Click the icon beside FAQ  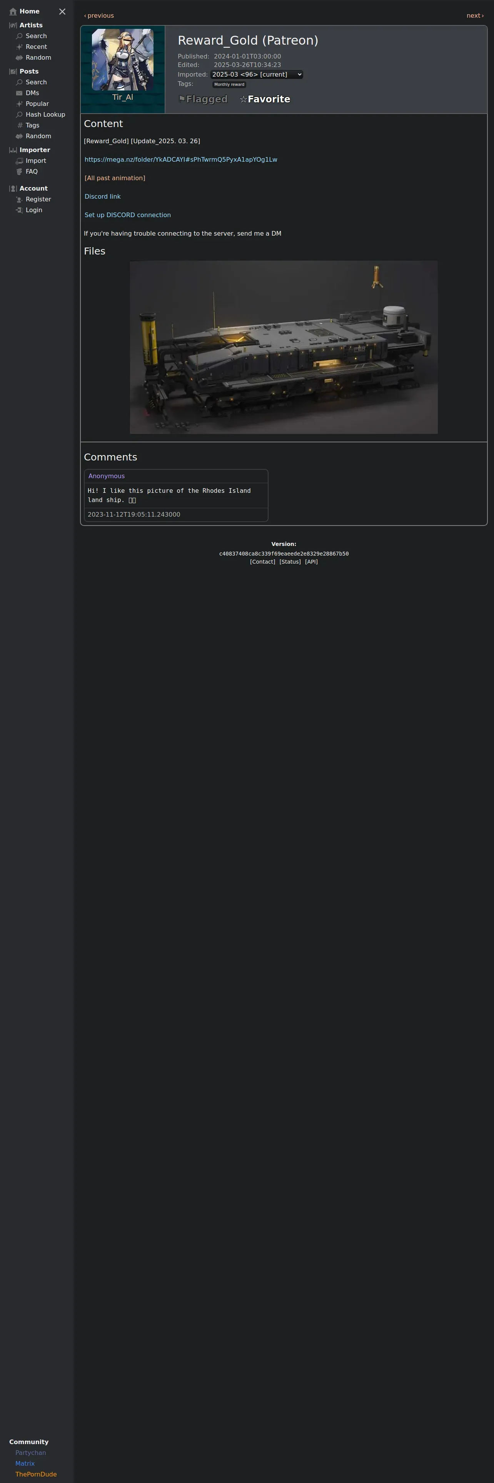coord(20,172)
